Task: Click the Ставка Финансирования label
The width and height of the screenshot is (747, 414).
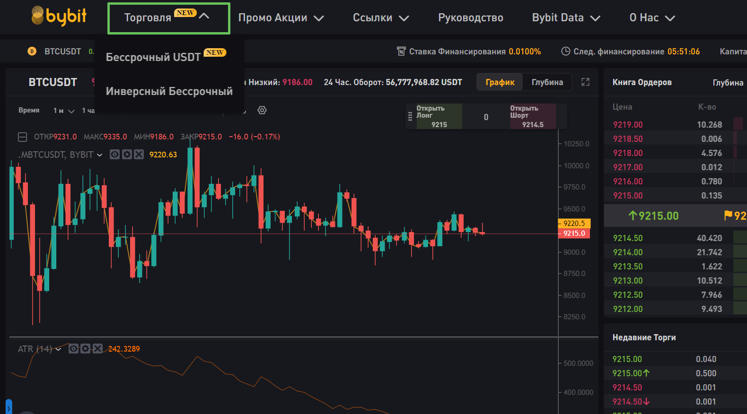Action: (x=457, y=52)
